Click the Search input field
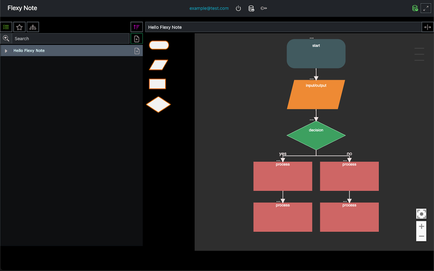The image size is (434, 271). coord(71,39)
